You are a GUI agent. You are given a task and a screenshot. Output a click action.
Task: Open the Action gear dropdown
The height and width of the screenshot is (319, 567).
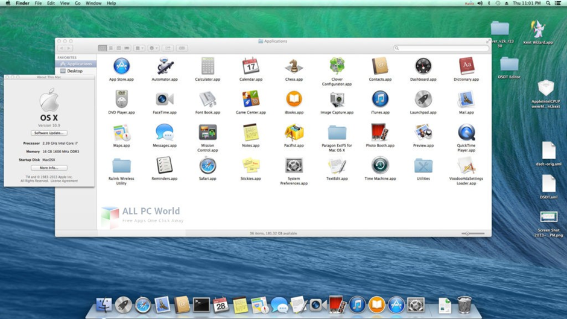coord(153,48)
